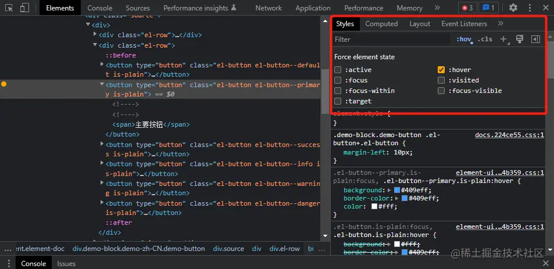Select the span 主要按钮 node

click(151, 124)
